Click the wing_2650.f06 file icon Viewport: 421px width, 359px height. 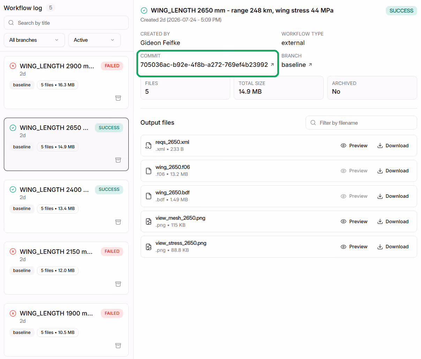point(149,171)
